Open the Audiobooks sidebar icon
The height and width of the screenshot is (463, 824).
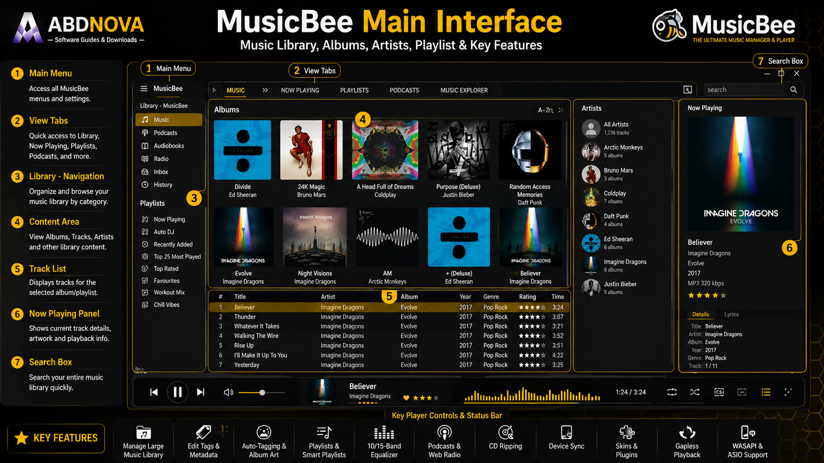pyautogui.click(x=145, y=146)
